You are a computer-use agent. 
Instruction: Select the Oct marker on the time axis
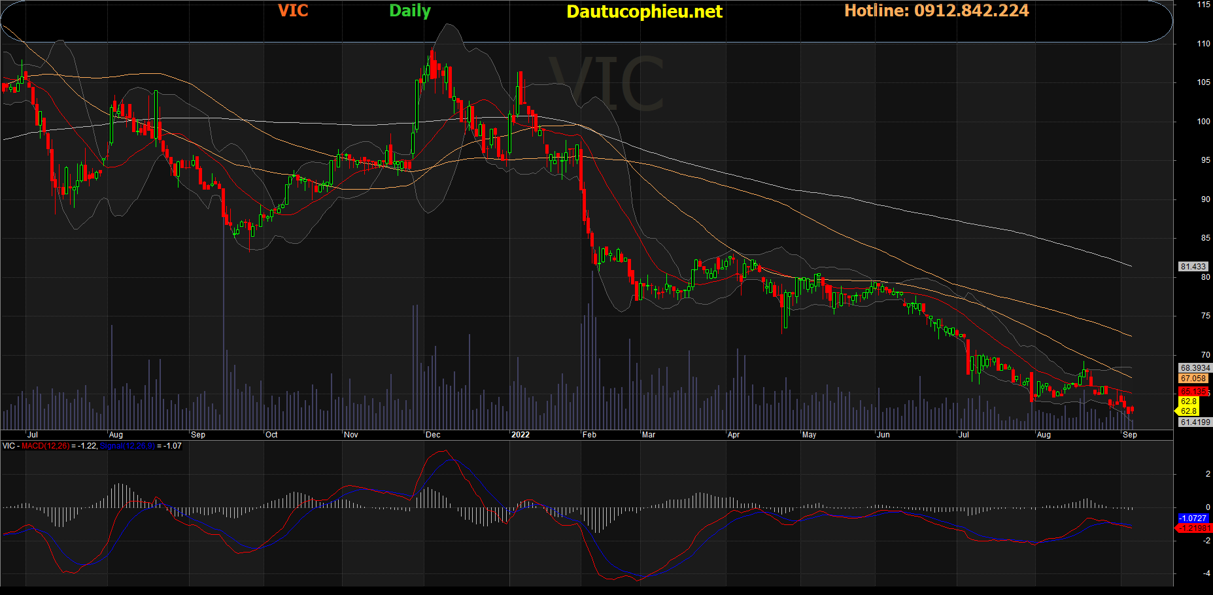click(x=271, y=435)
